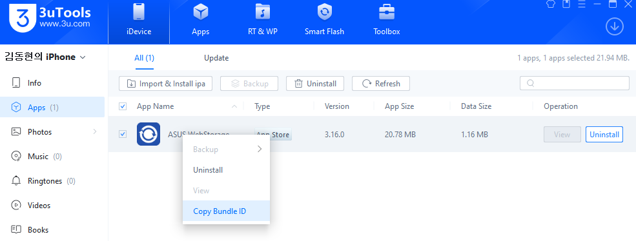This screenshot has height=241, width=636.
Task: Click the Refresh button
Action: pos(381,83)
